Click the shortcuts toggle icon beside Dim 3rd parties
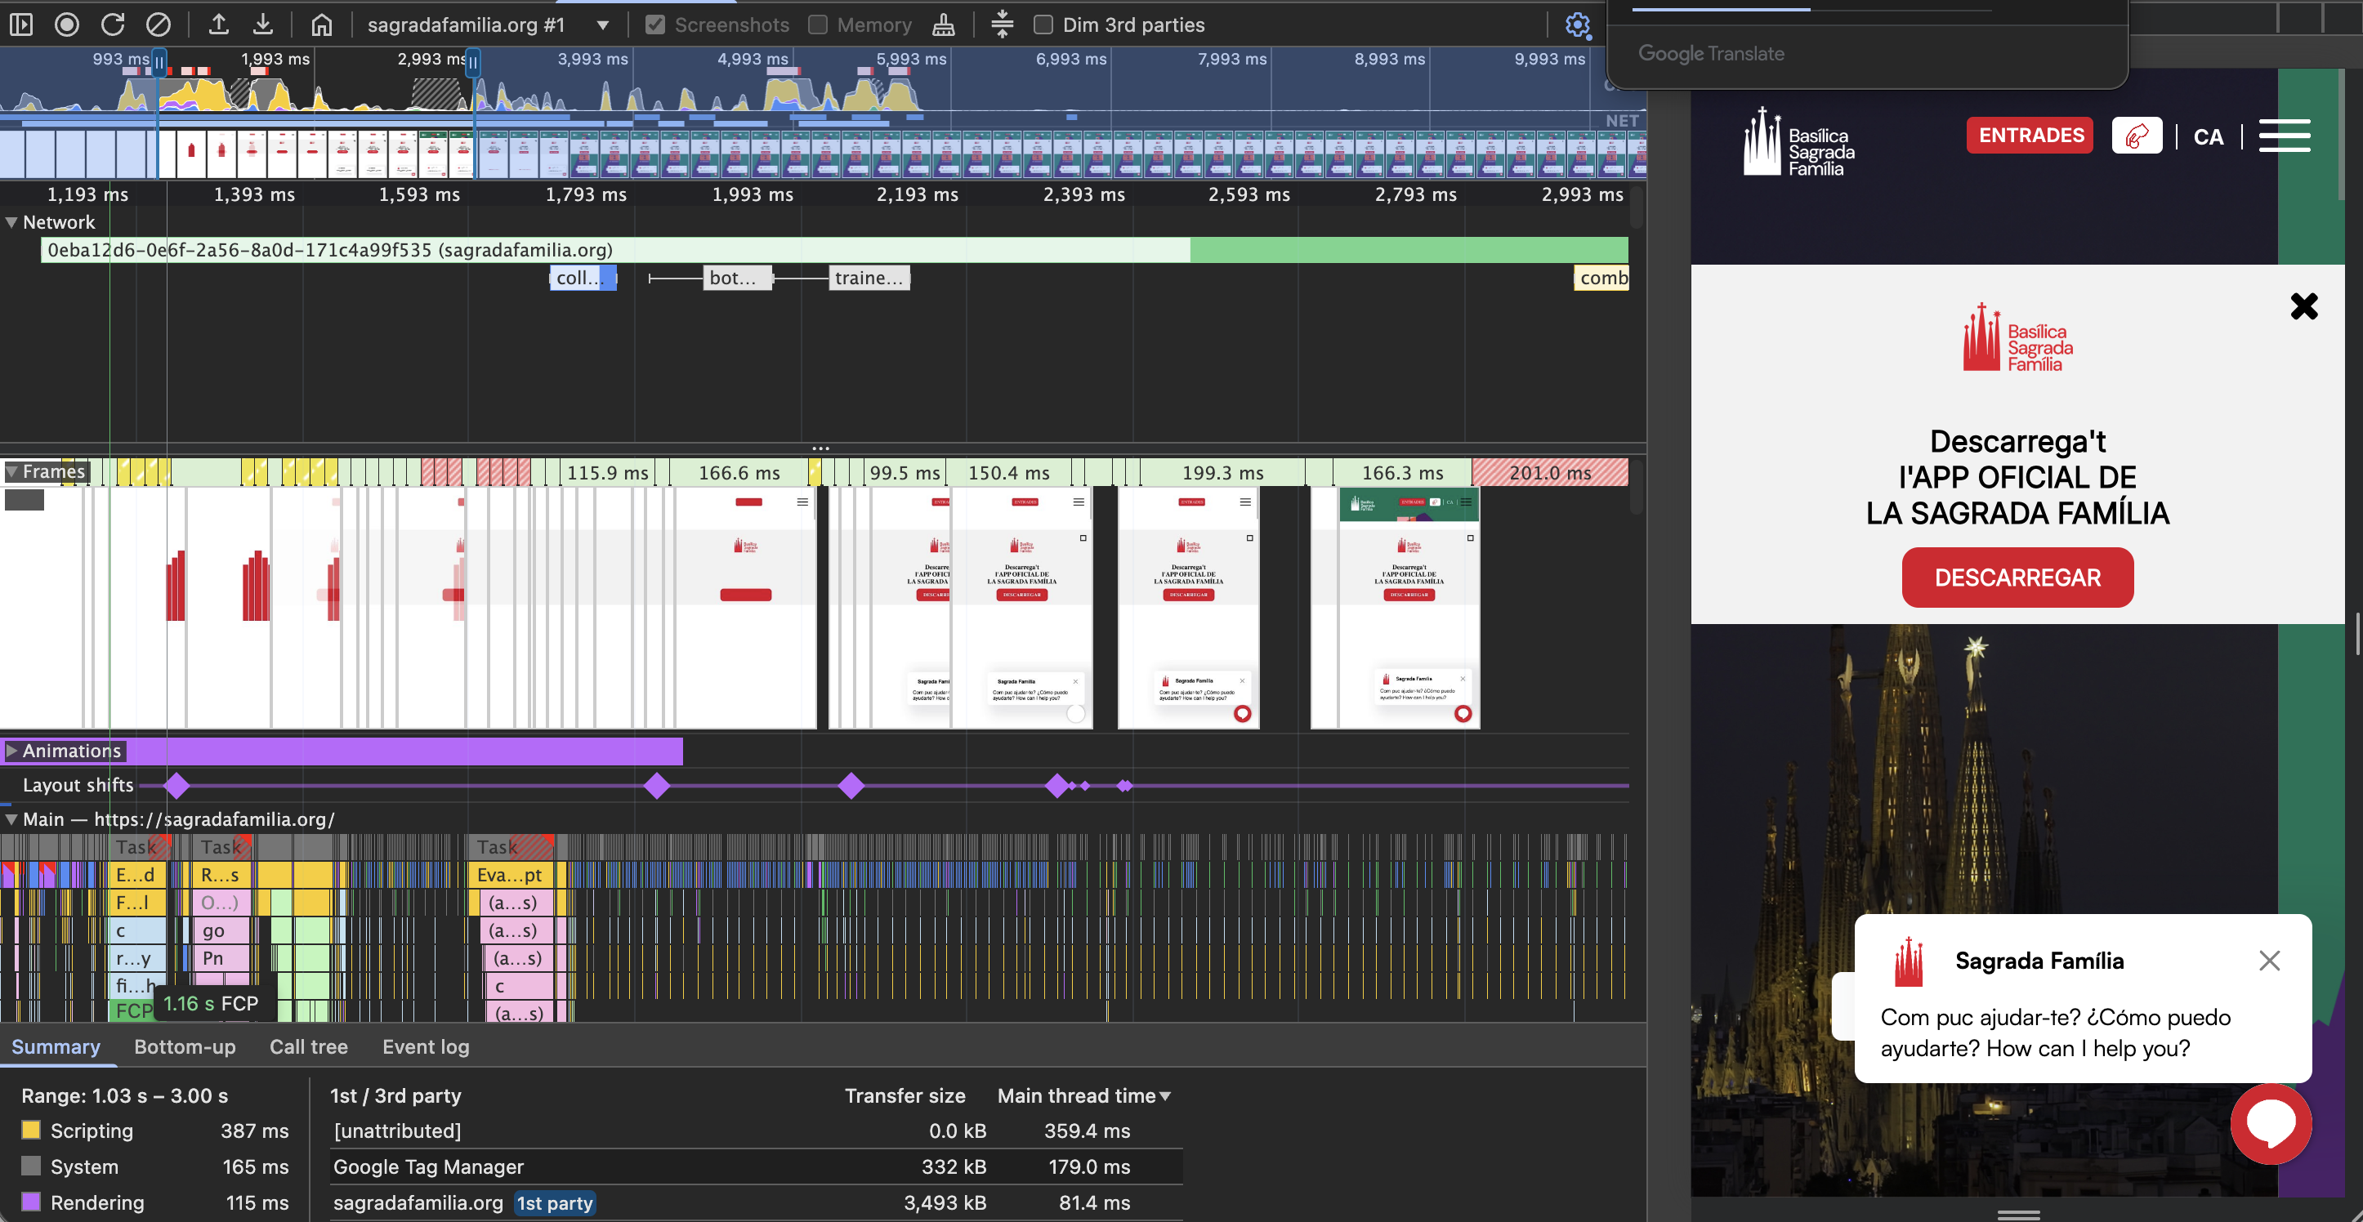The width and height of the screenshot is (2363, 1222). 1002,25
